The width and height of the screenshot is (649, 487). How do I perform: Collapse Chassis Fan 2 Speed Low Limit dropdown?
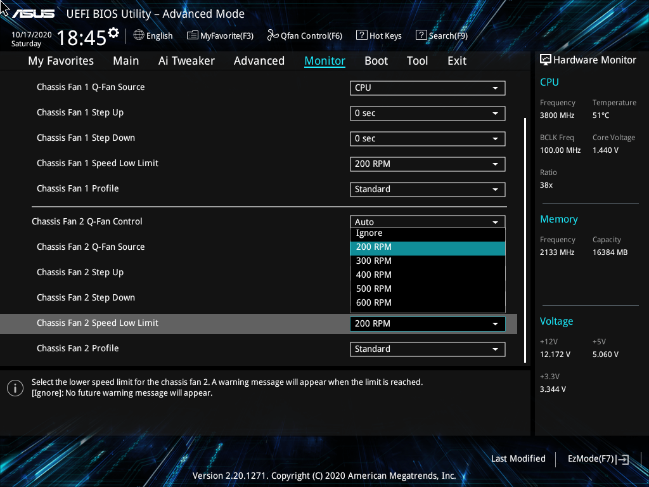click(428, 324)
